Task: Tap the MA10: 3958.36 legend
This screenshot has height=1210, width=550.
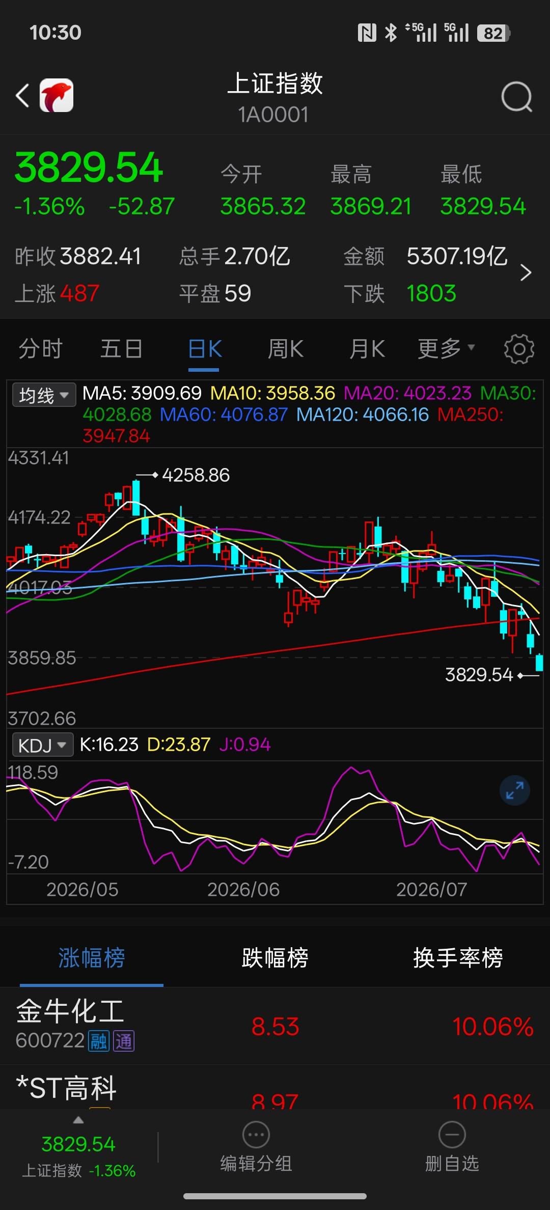Action: coord(273,393)
